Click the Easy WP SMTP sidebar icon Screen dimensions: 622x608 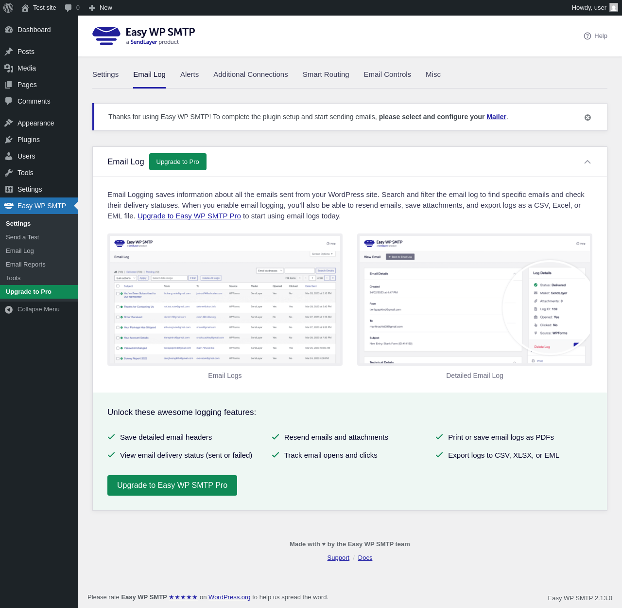click(9, 206)
